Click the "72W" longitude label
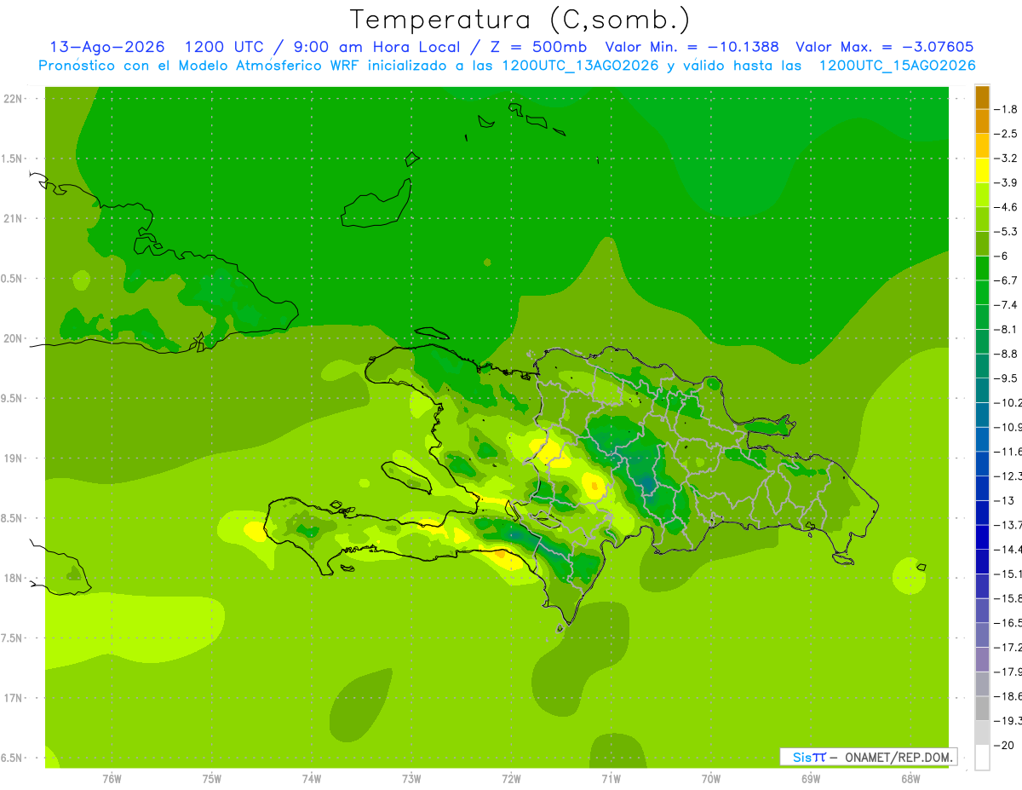The width and height of the screenshot is (1022, 790). coord(511,779)
